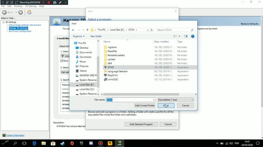Click taskbar search magnifier
Screen dimensions: 263x147
tap(15, 143)
